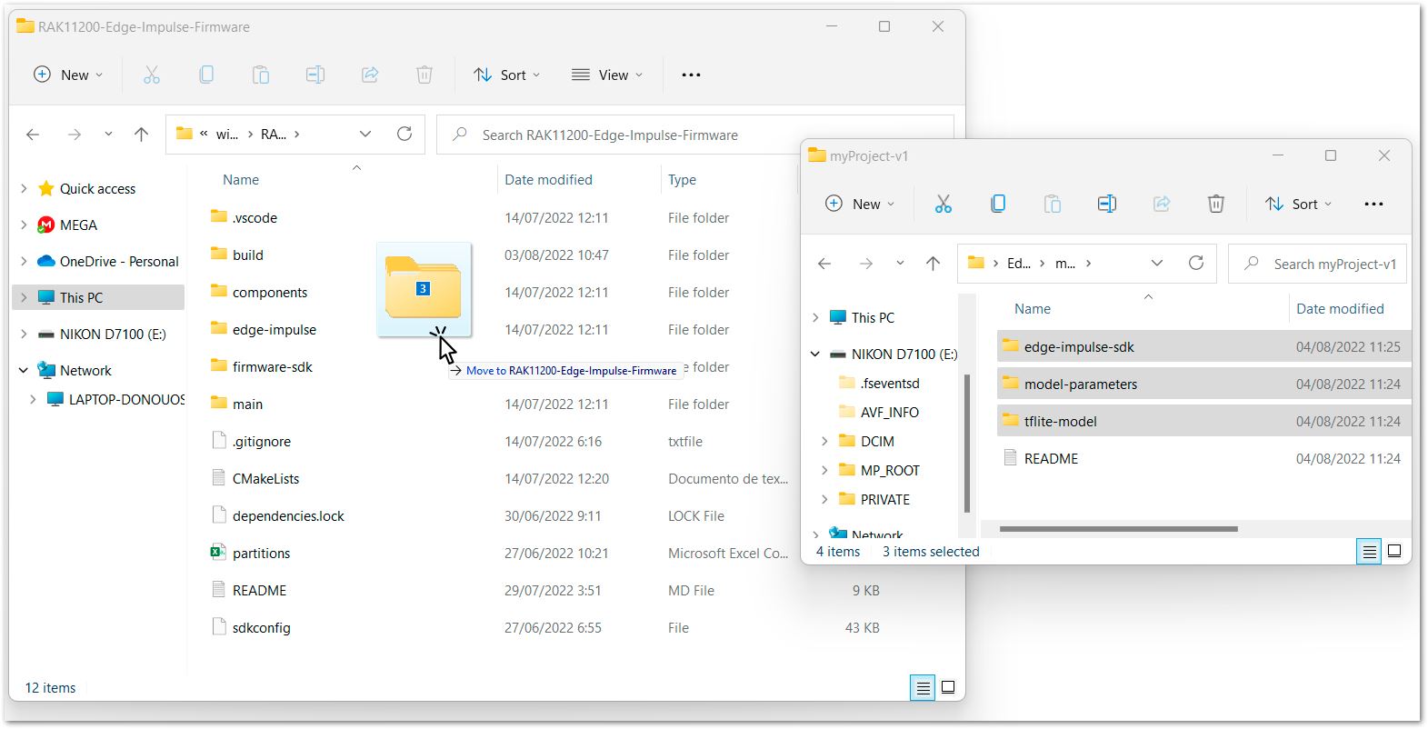Screen dimensions: 1428x729
Task: Click the back arrow in RAK11200 firmware window
Action: click(34, 135)
